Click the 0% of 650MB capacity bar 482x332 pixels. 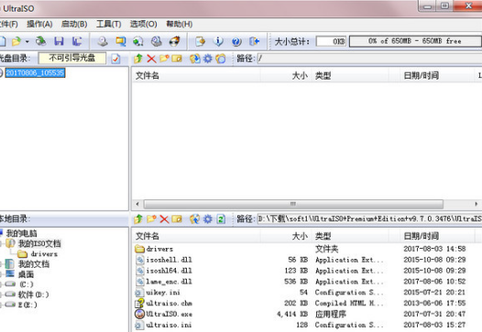click(415, 41)
